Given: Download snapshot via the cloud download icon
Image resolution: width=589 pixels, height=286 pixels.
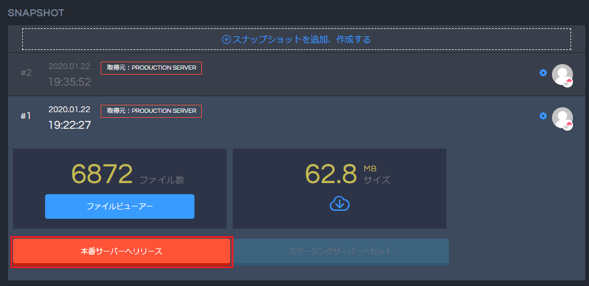Looking at the screenshot, I should click(340, 203).
